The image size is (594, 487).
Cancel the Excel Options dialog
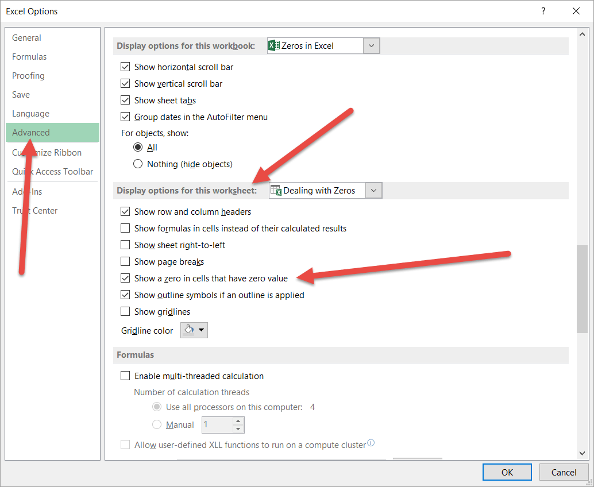tap(564, 472)
